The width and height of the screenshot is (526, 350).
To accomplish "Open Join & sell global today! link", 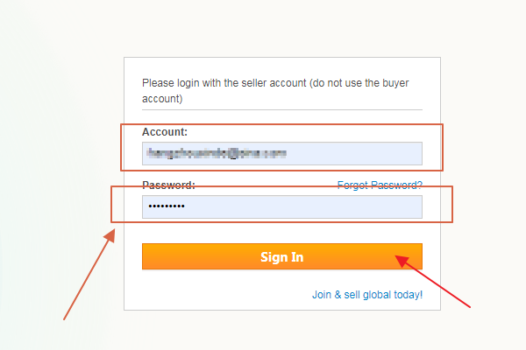I will click(x=367, y=295).
